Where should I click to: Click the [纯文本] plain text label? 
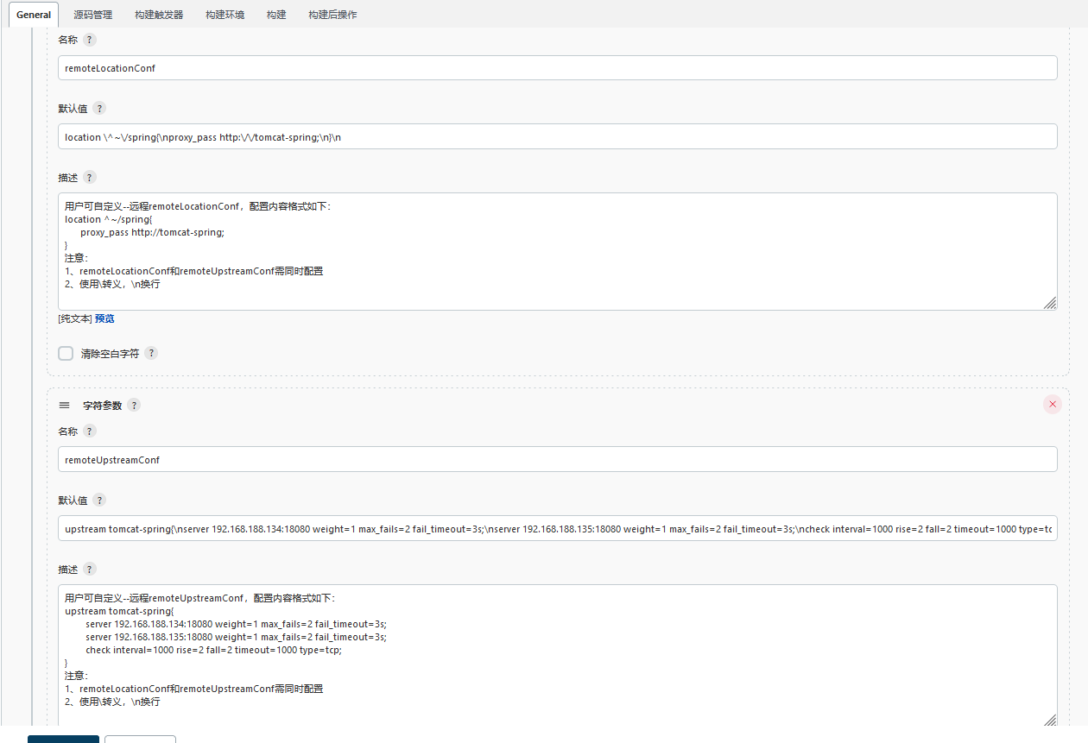coord(75,318)
